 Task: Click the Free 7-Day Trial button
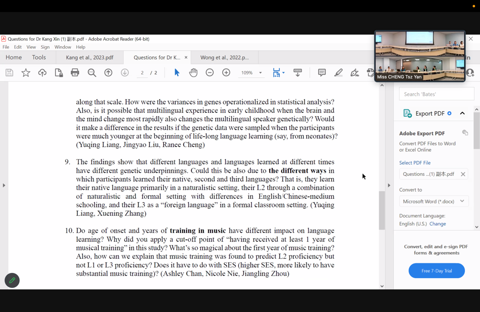click(x=436, y=271)
